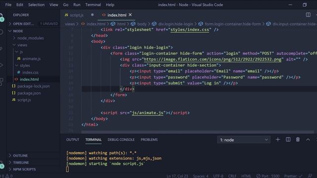This screenshot has height=178, width=317.
Task: Change indentation via Spaces: 4
Action: point(201,176)
